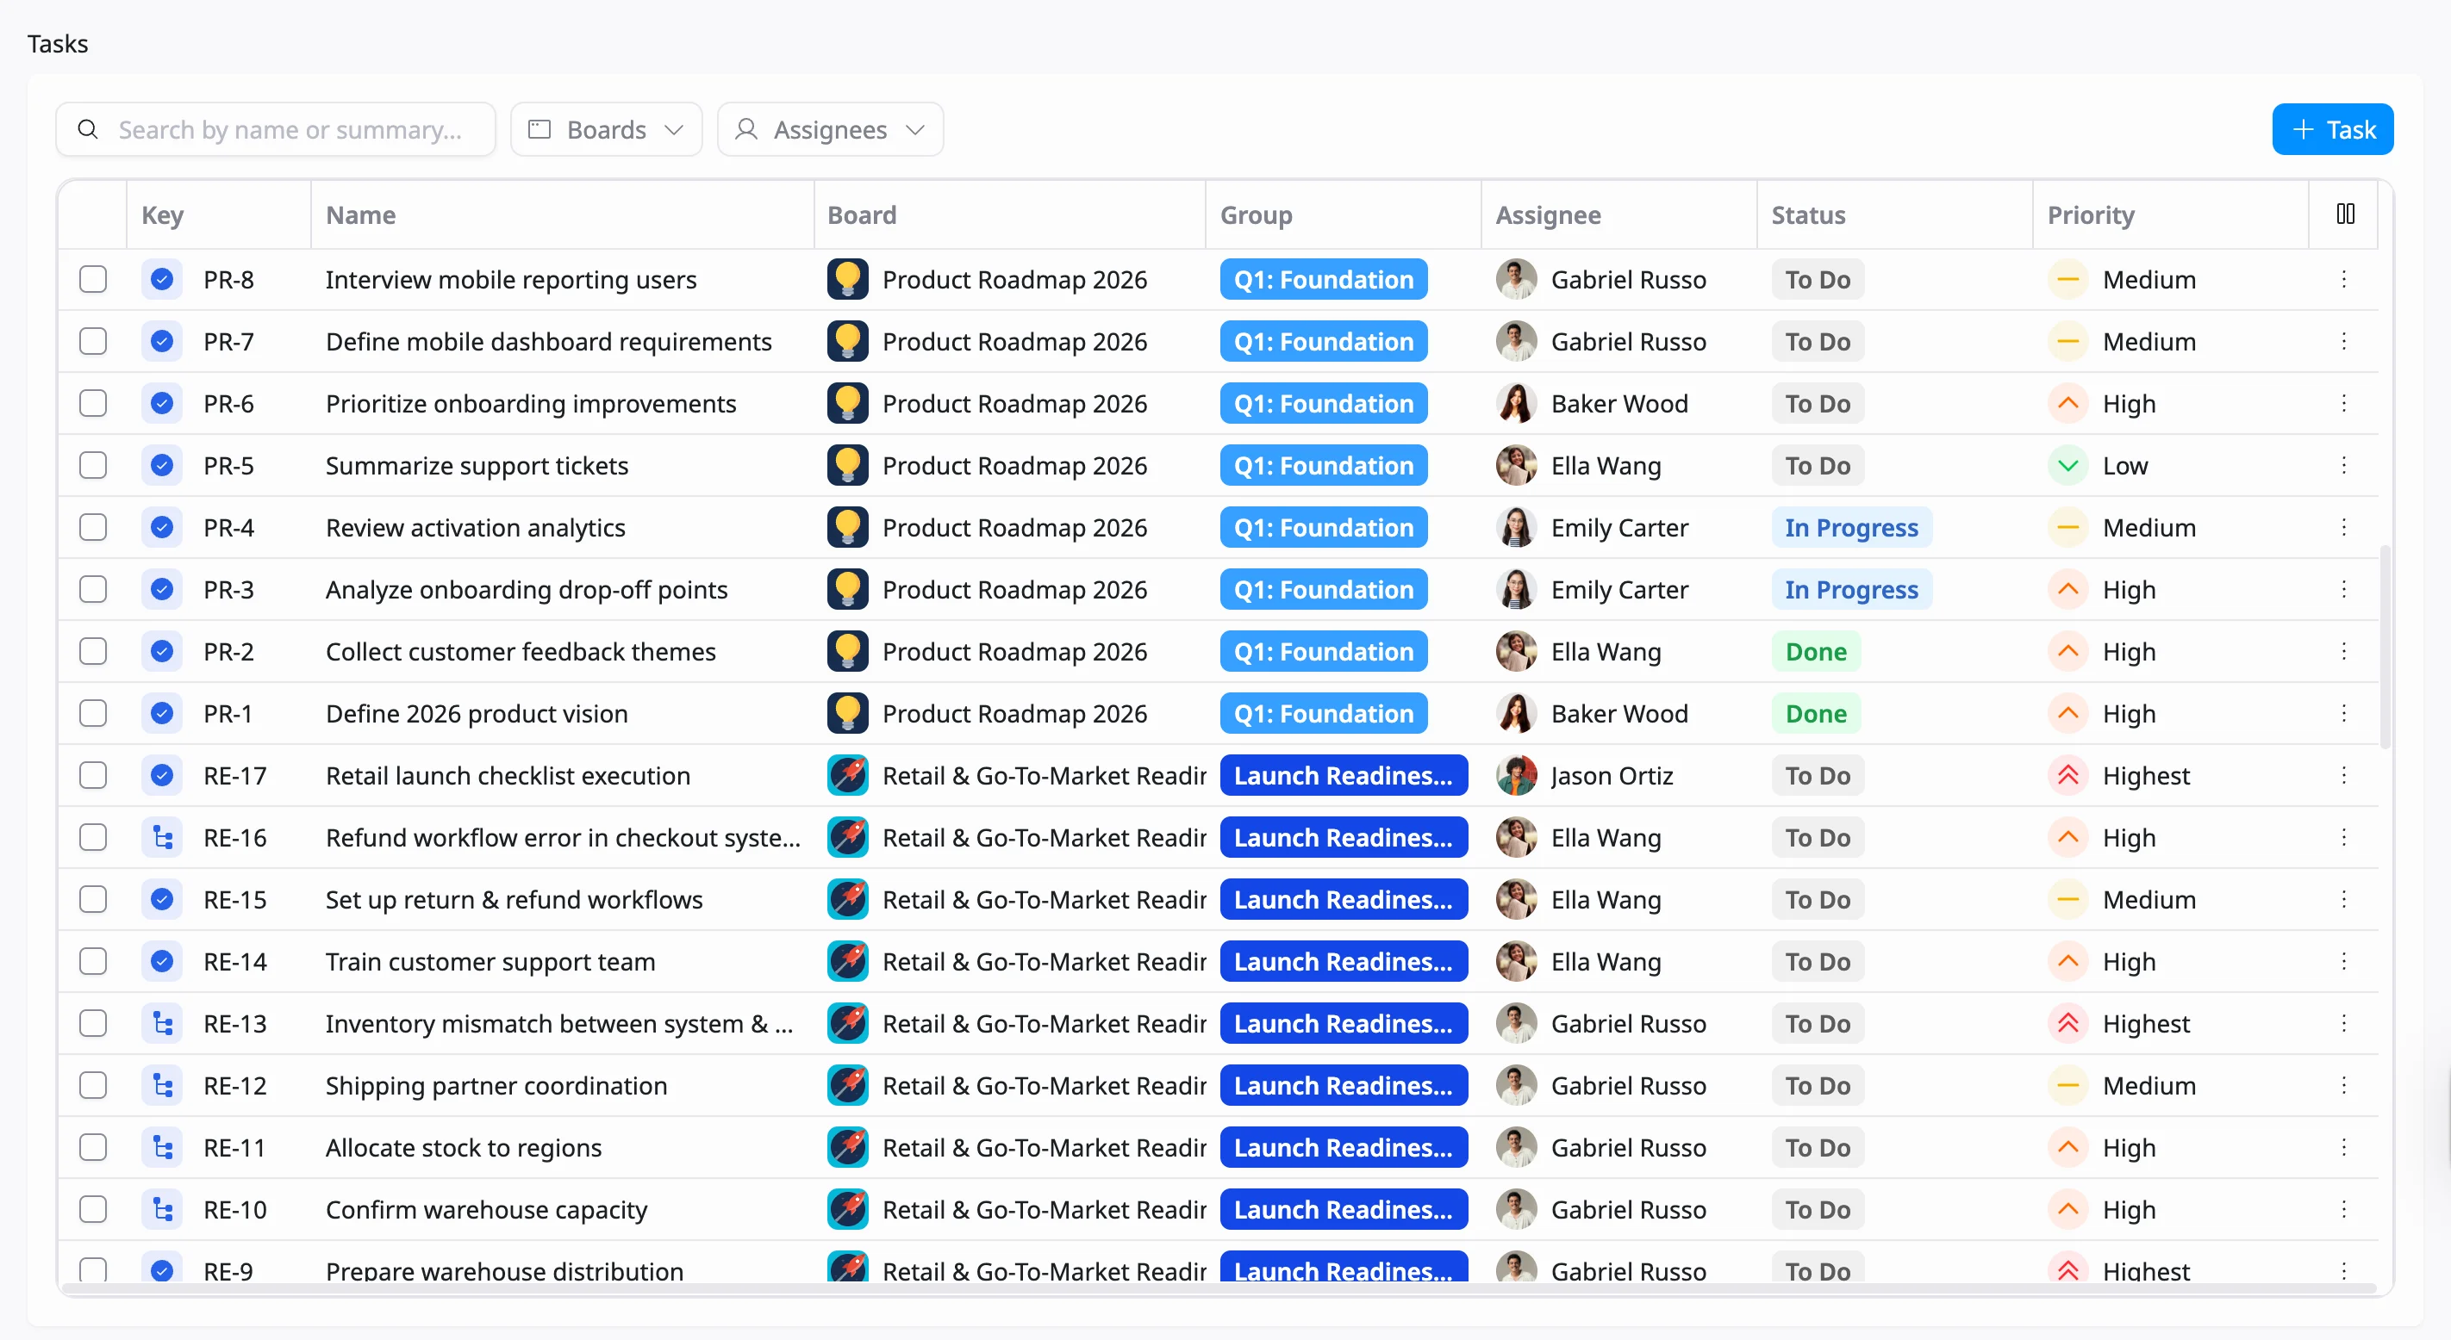
Task: Check the RE-15 row checkbox
Action: pos(92,899)
